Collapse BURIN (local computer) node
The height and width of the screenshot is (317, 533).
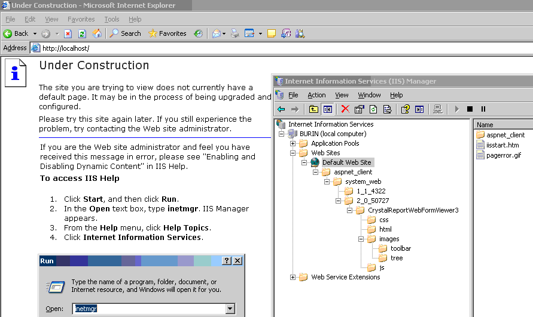pos(281,134)
